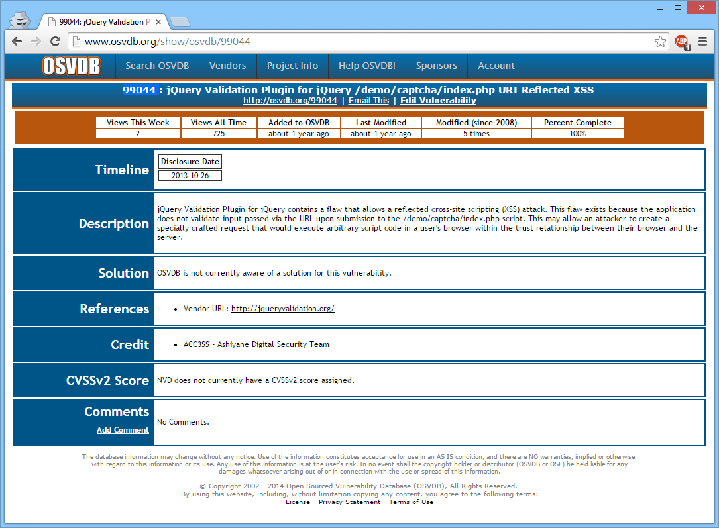Click the Disclosure Date label
Viewport: 719px width, 528px height.
click(x=190, y=162)
